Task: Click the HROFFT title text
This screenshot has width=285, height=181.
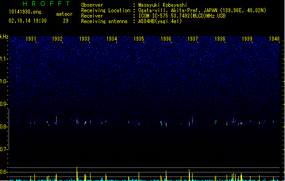Action: coord(47,4)
